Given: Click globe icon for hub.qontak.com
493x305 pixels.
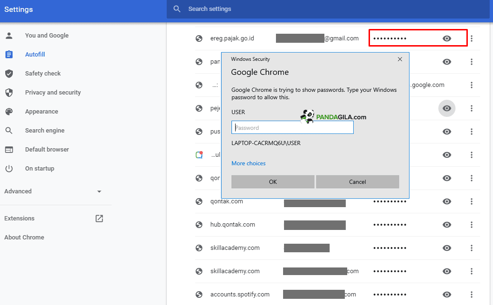Looking at the screenshot, I should (199, 225).
